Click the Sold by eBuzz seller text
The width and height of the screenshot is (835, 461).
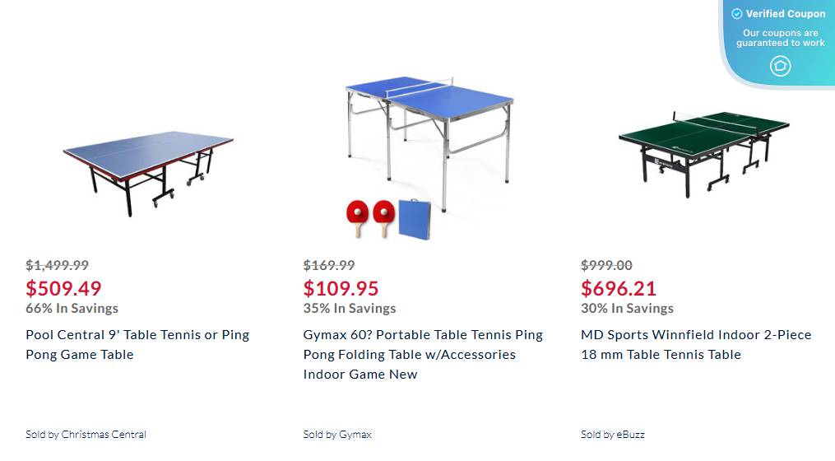pyautogui.click(x=613, y=434)
